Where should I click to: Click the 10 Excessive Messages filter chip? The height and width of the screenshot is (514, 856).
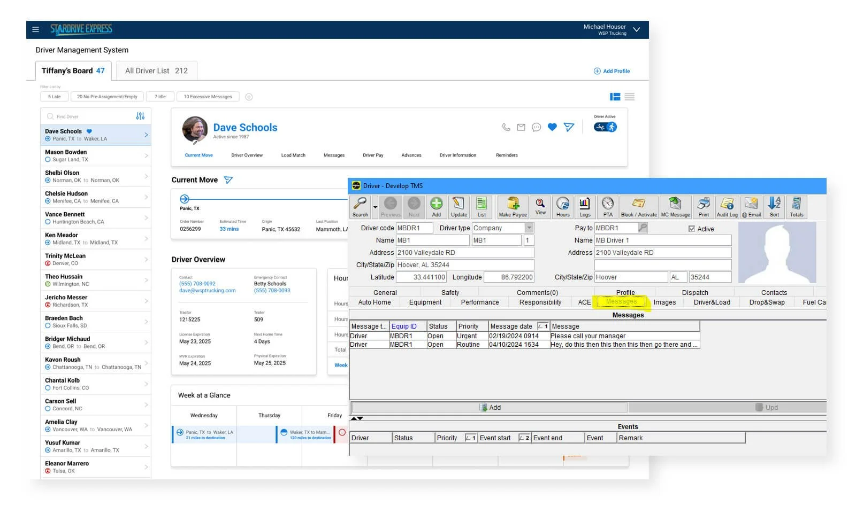click(x=208, y=97)
